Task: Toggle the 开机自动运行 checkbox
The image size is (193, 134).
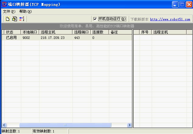Action: pyautogui.click(x=95, y=19)
